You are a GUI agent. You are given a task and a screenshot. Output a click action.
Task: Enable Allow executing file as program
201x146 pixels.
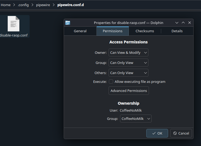[111, 82]
